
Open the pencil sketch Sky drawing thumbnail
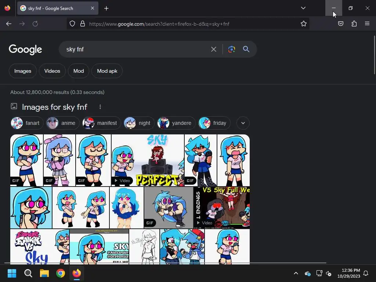tap(144, 247)
